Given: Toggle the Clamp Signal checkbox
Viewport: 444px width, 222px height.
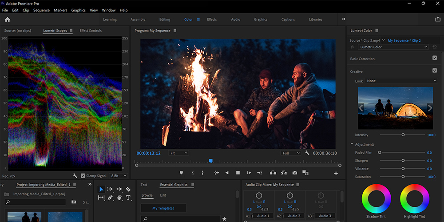Looking at the screenshot, I should pos(83,175).
